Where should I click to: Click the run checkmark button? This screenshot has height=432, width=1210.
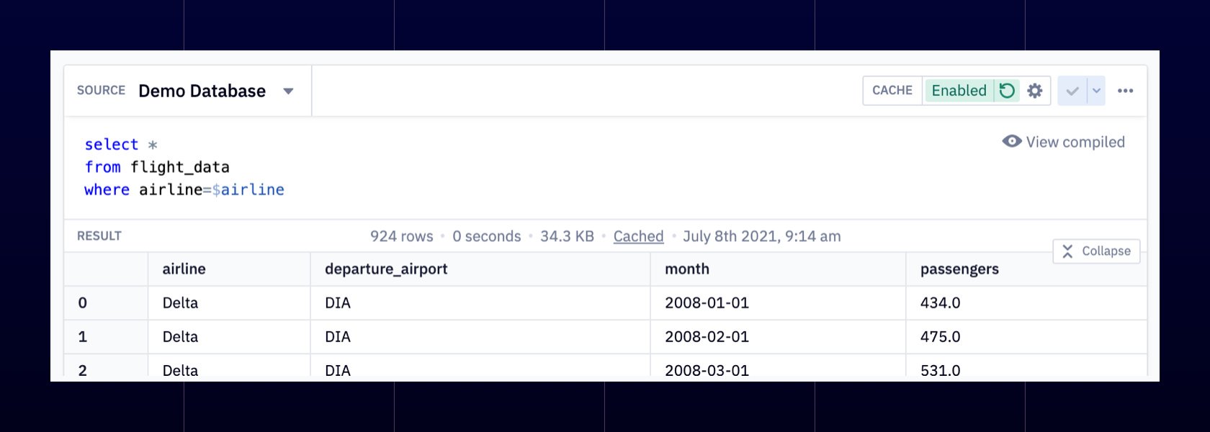click(1072, 91)
